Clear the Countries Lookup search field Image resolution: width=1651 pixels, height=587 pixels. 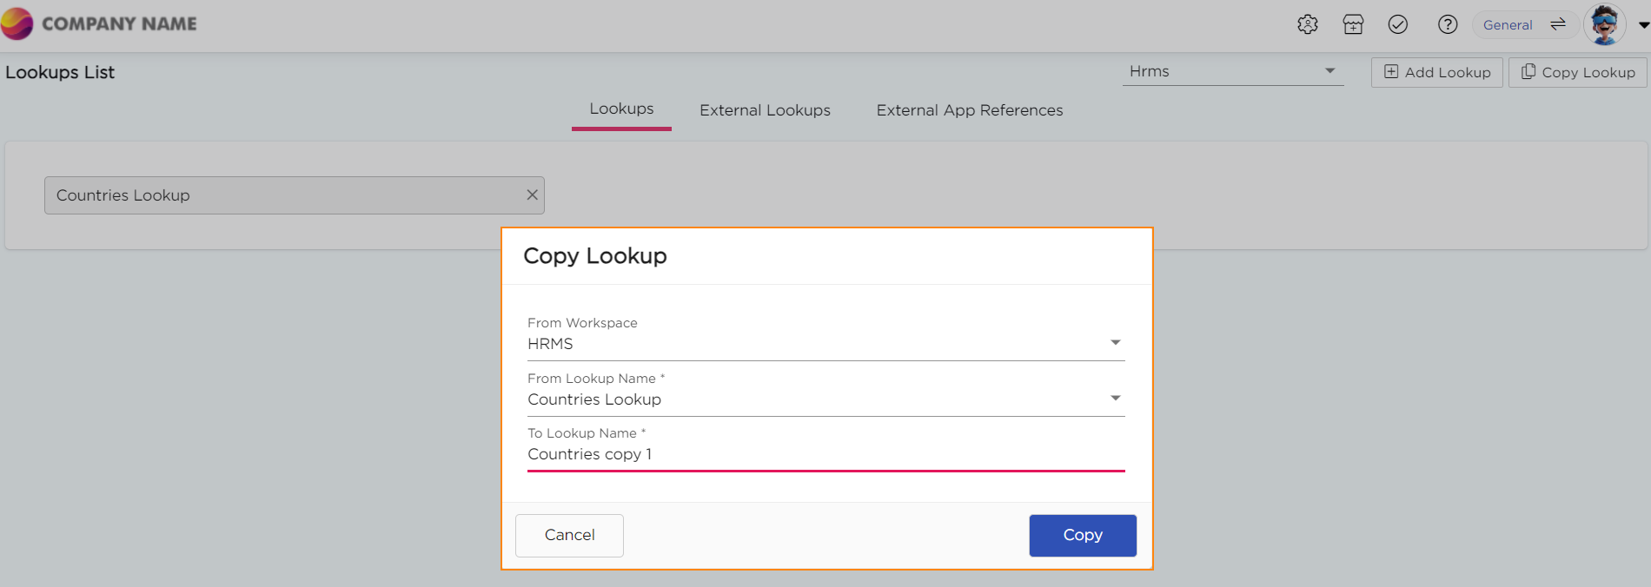pos(532,195)
